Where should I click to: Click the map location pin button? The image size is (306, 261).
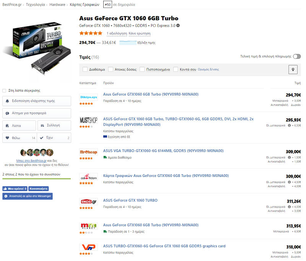click(293, 70)
